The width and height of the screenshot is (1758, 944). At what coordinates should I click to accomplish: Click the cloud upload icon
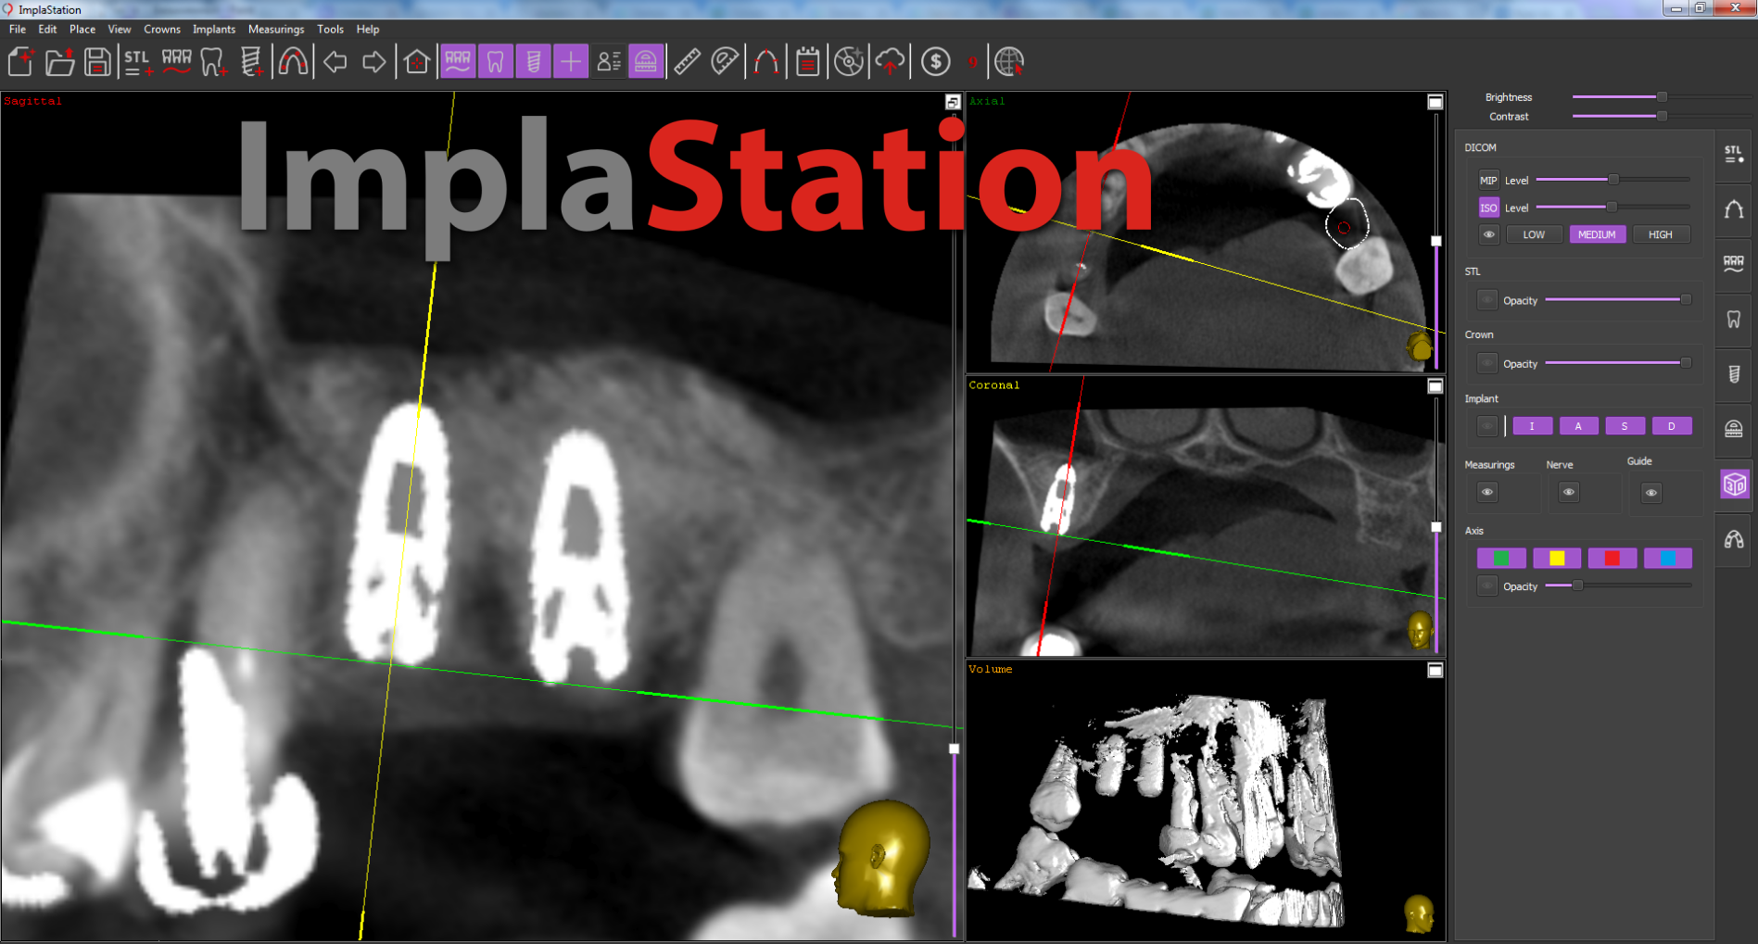tap(890, 62)
